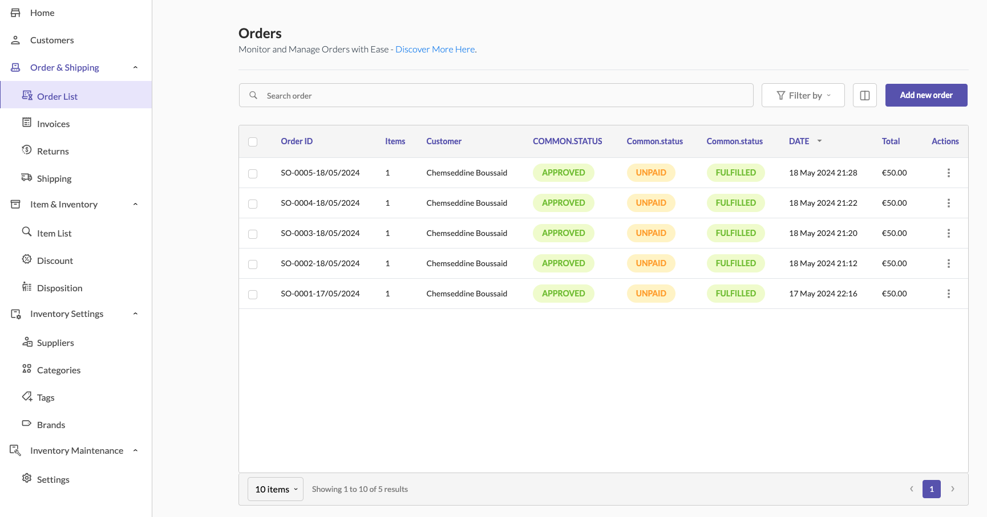Toggle the column layout view icon
This screenshot has height=517, width=987.
point(865,95)
